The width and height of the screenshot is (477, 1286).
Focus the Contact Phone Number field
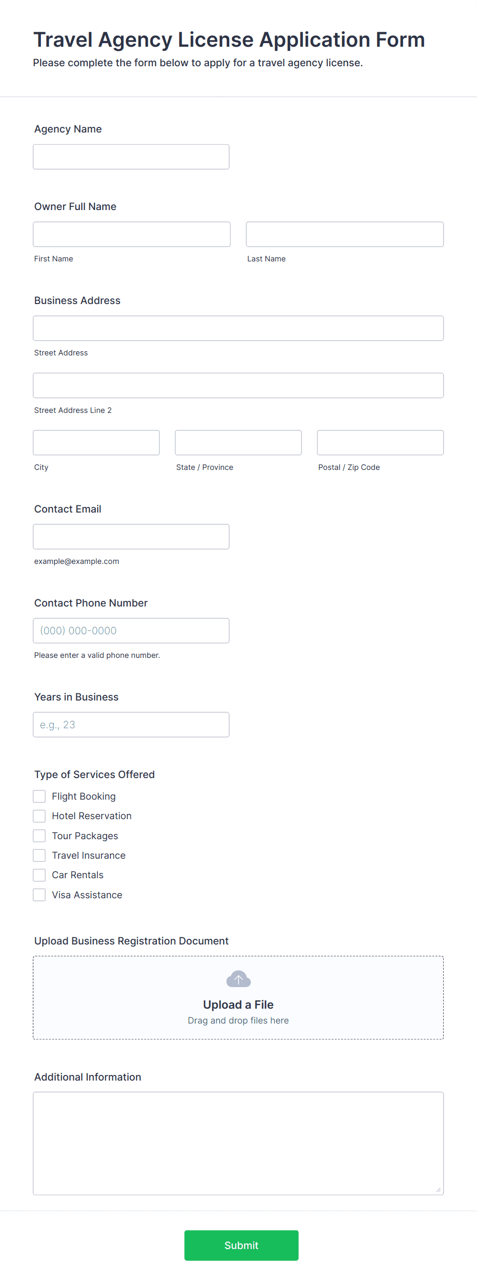(x=131, y=631)
